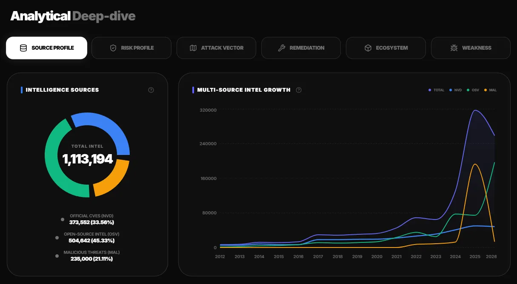Image resolution: width=517 pixels, height=284 pixels.
Task: Open help icon beside Multi-Source Intel Growth
Action: (x=299, y=90)
